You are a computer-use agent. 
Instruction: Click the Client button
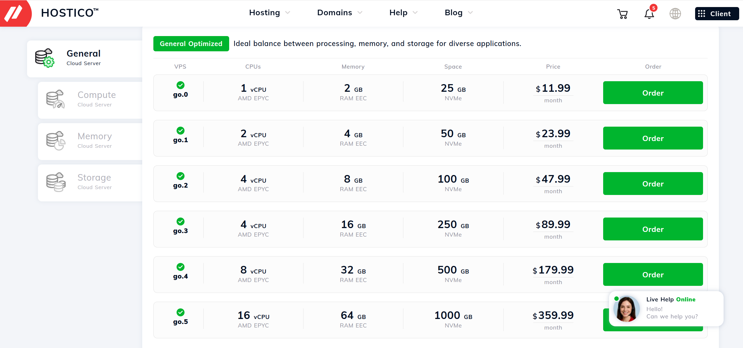[717, 14]
